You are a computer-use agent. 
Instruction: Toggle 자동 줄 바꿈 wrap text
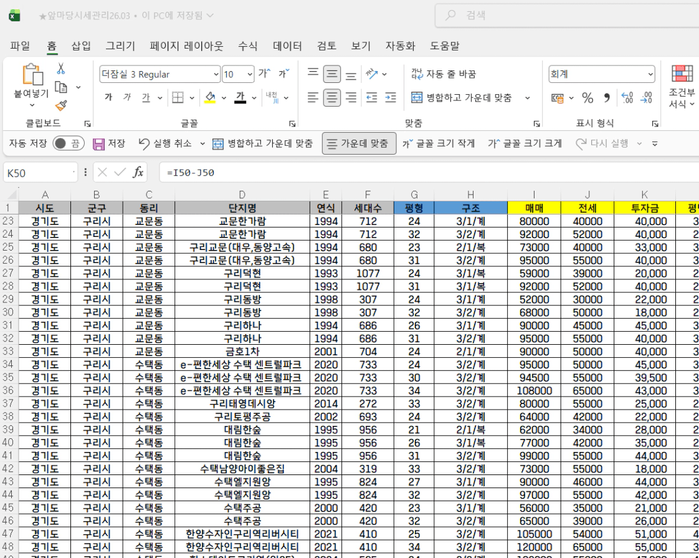(x=444, y=74)
